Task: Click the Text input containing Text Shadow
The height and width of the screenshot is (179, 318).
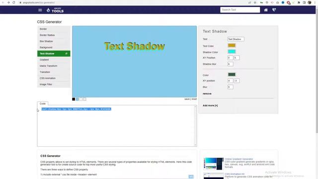Action: [x=236, y=39]
